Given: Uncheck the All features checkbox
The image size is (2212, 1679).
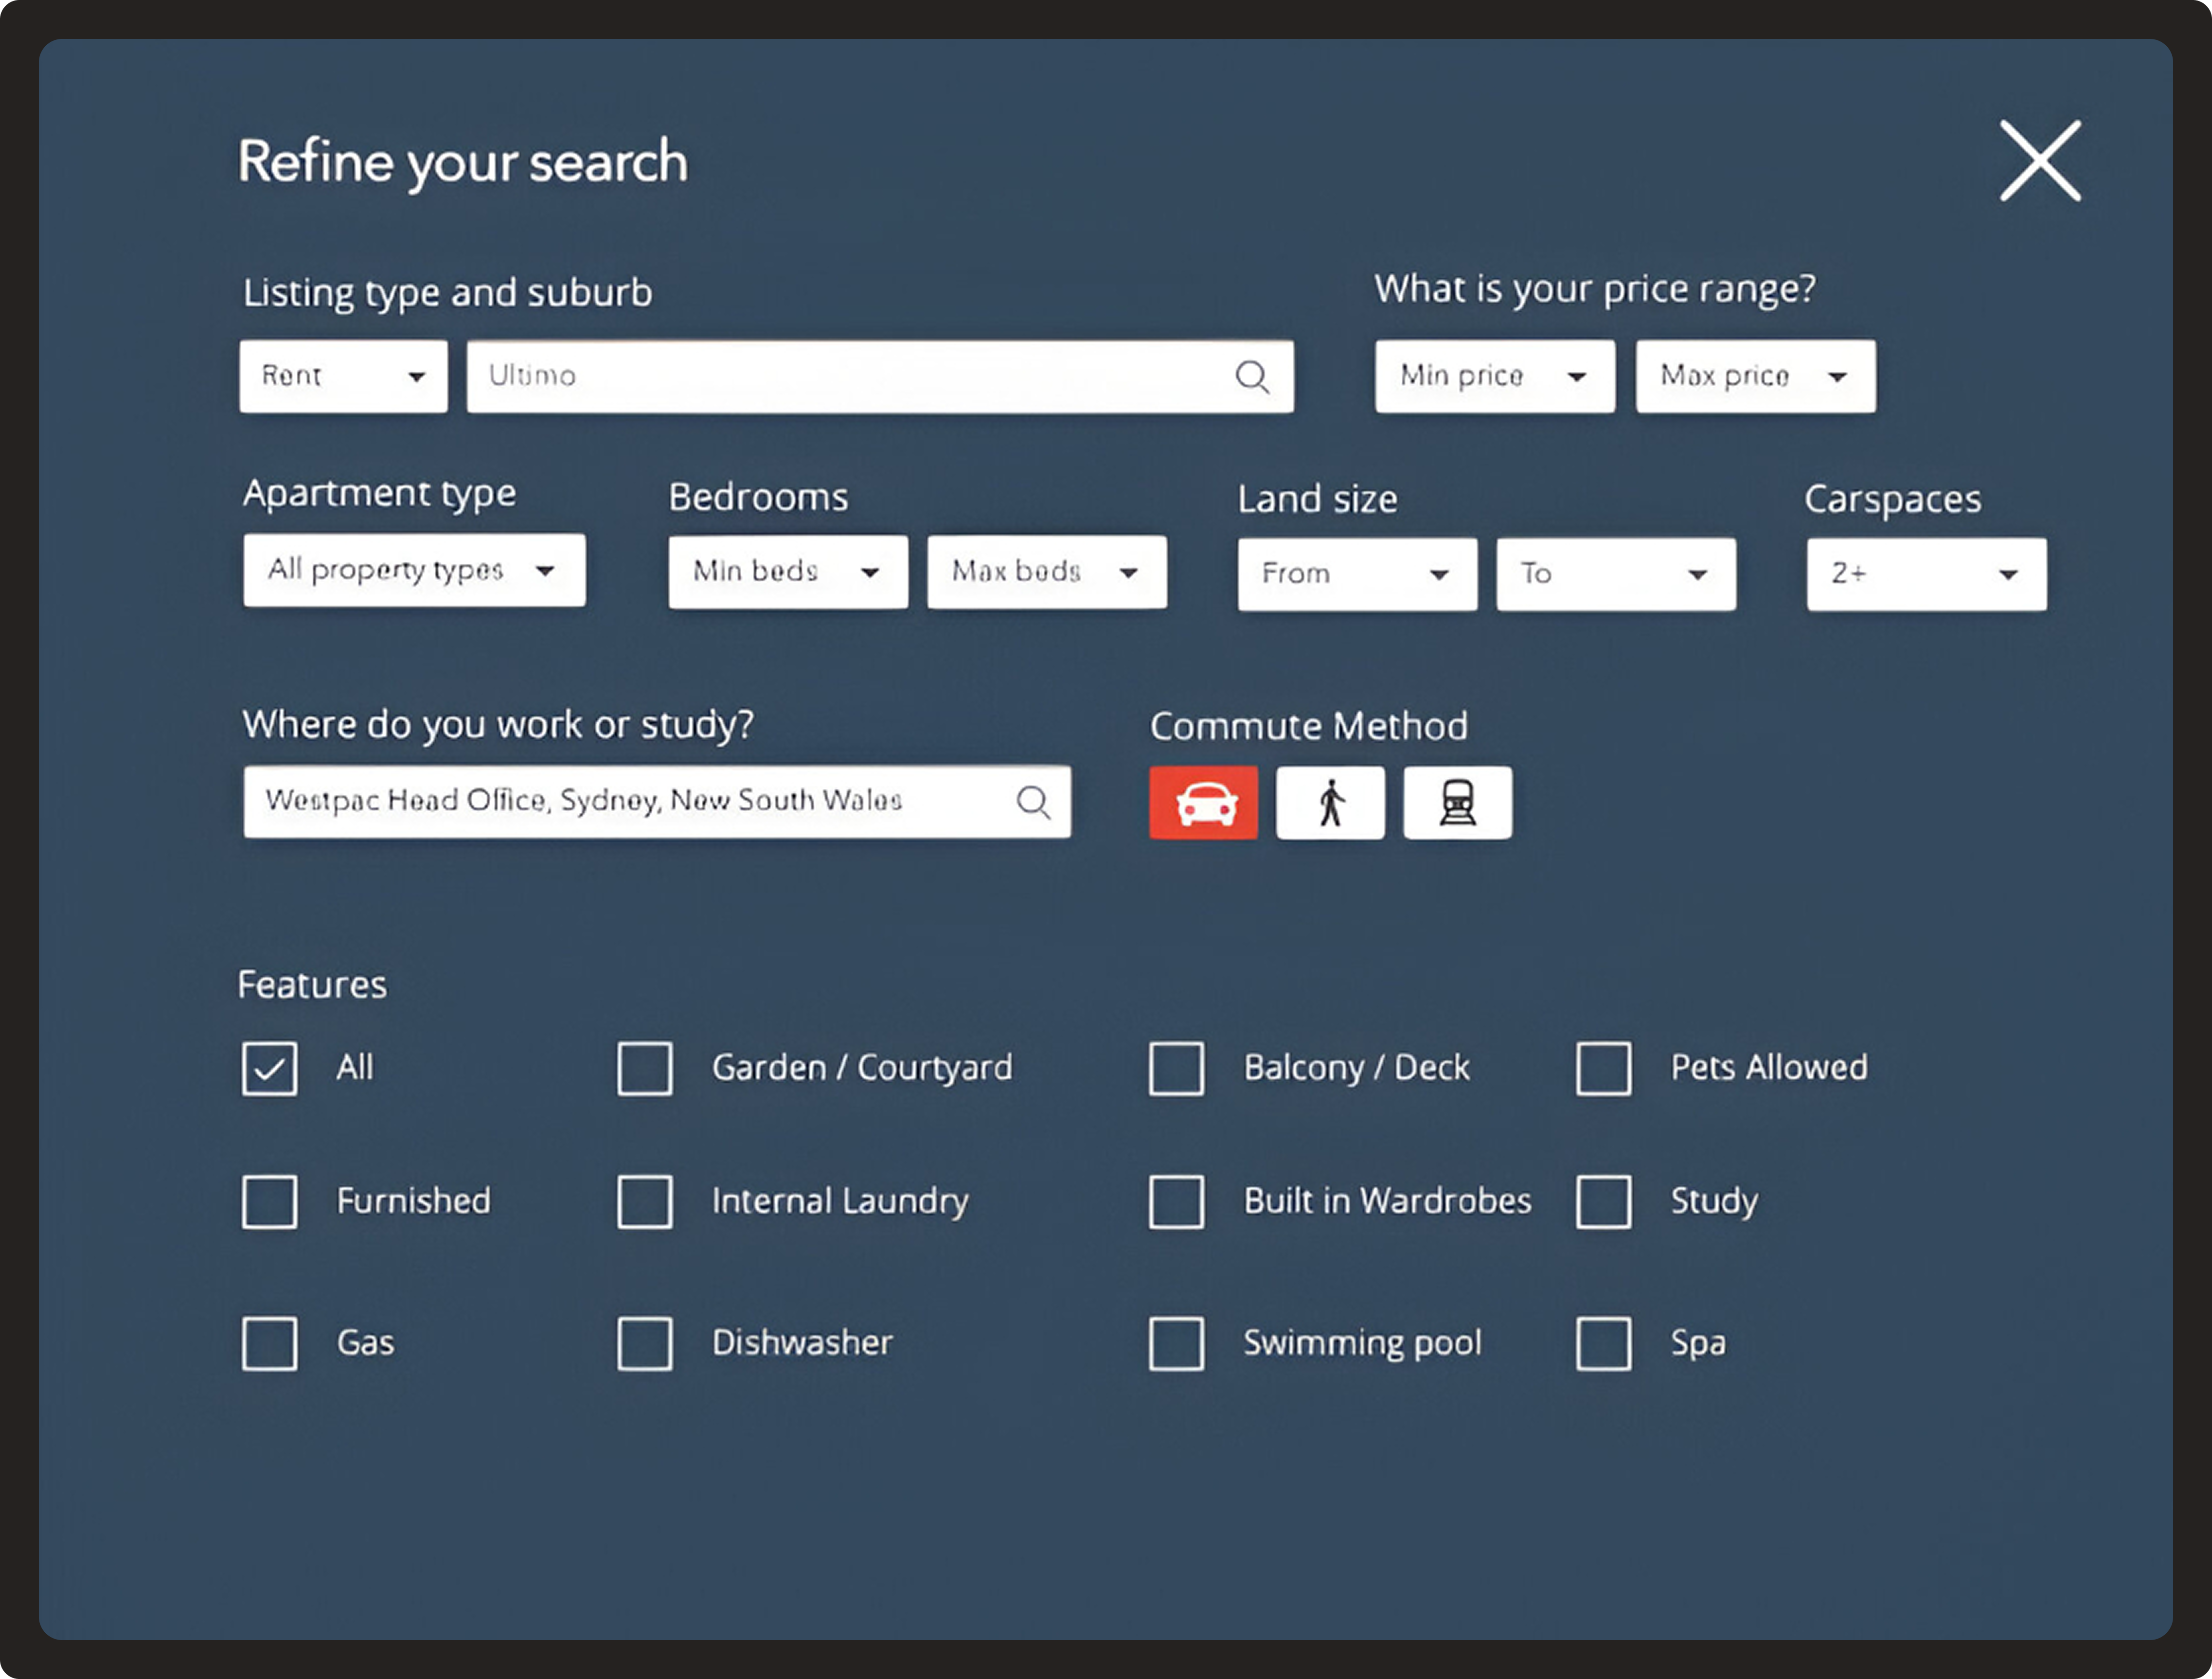Looking at the screenshot, I should 269,1068.
